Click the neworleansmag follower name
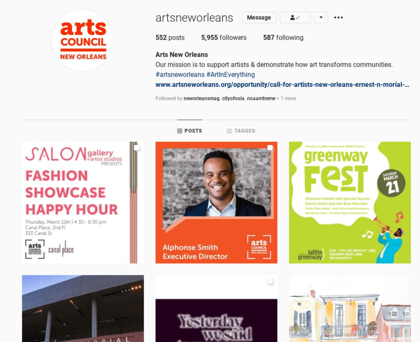Screen dimensions: 420x342 [201, 98]
